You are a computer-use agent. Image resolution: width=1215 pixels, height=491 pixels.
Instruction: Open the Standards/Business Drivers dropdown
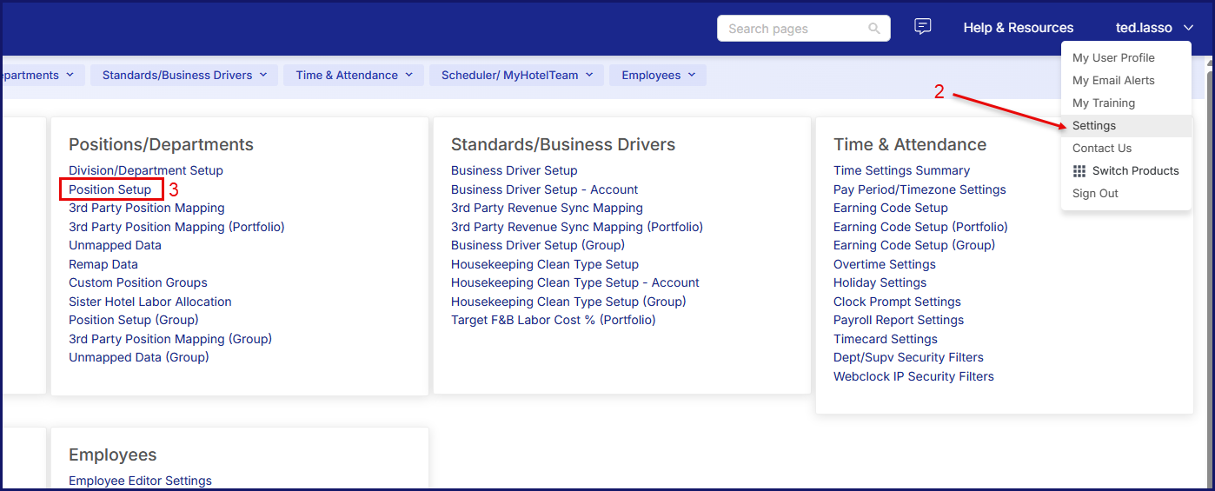[x=184, y=76]
